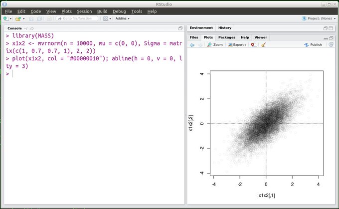Click the New File icon in the toolbar
This screenshot has height=209, width=339.
[x=5, y=18]
